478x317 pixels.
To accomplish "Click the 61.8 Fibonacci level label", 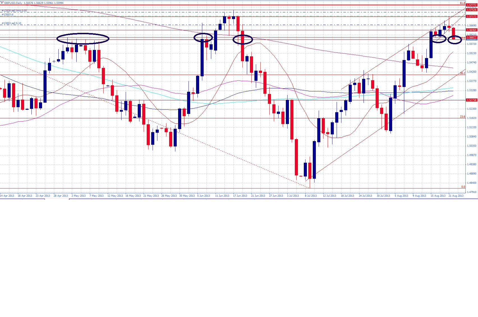I will (462, 3).
